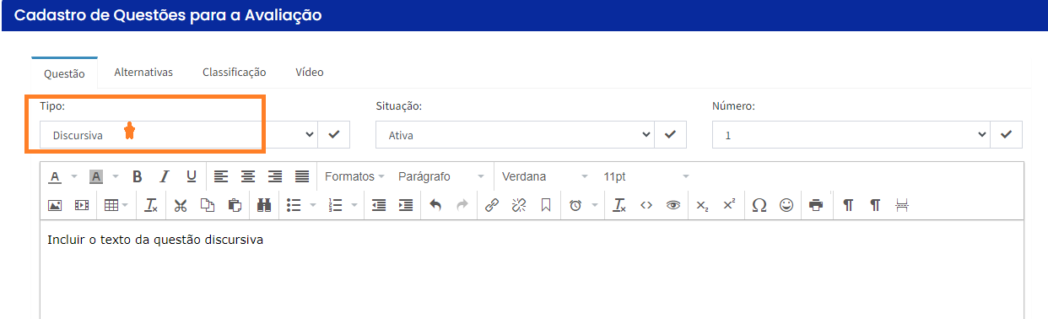Insert an image into the question
The image size is (1048, 319).
pos(55,205)
